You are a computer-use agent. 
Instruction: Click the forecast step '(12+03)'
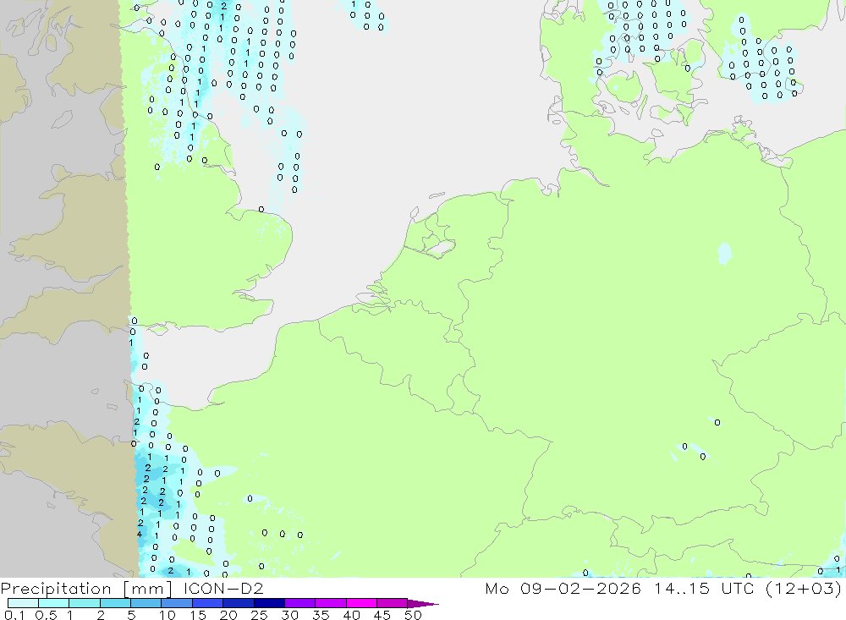pos(804,589)
